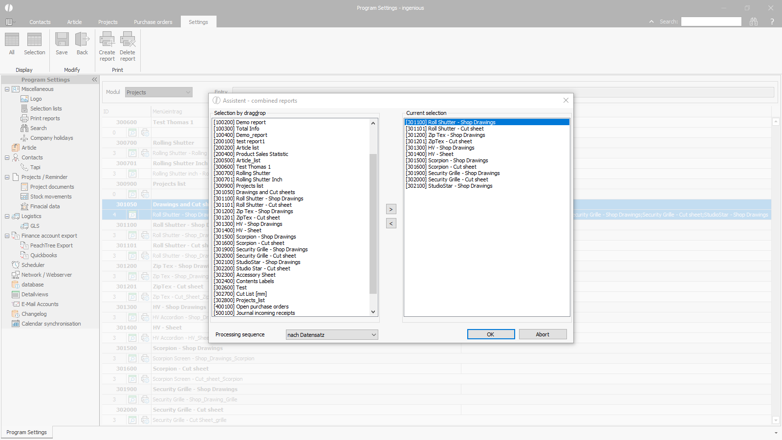
Task: Click the Selection display icon
Action: coord(34,40)
